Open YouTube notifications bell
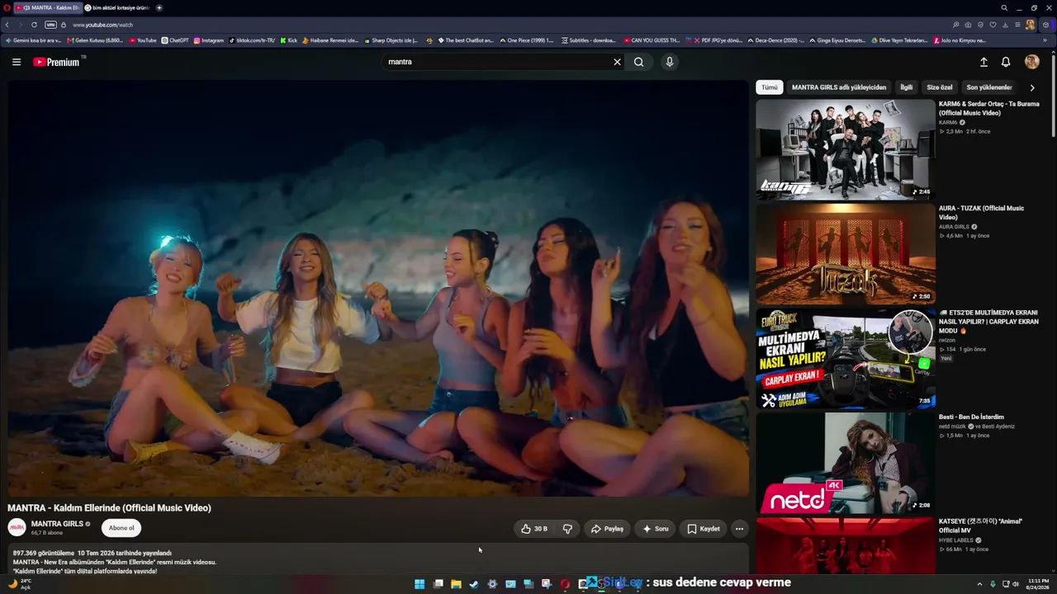The height and width of the screenshot is (594, 1057). tap(1006, 62)
